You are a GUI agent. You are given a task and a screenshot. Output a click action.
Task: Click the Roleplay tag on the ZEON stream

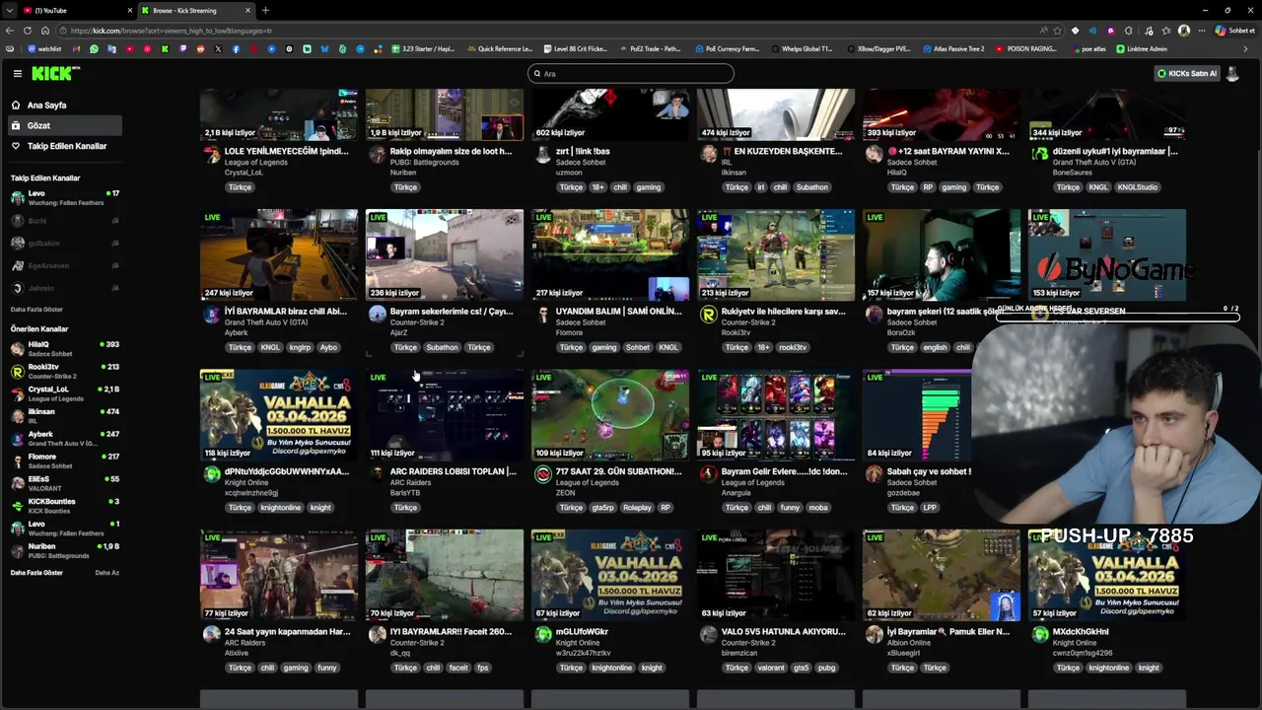click(x=637, y=508)
